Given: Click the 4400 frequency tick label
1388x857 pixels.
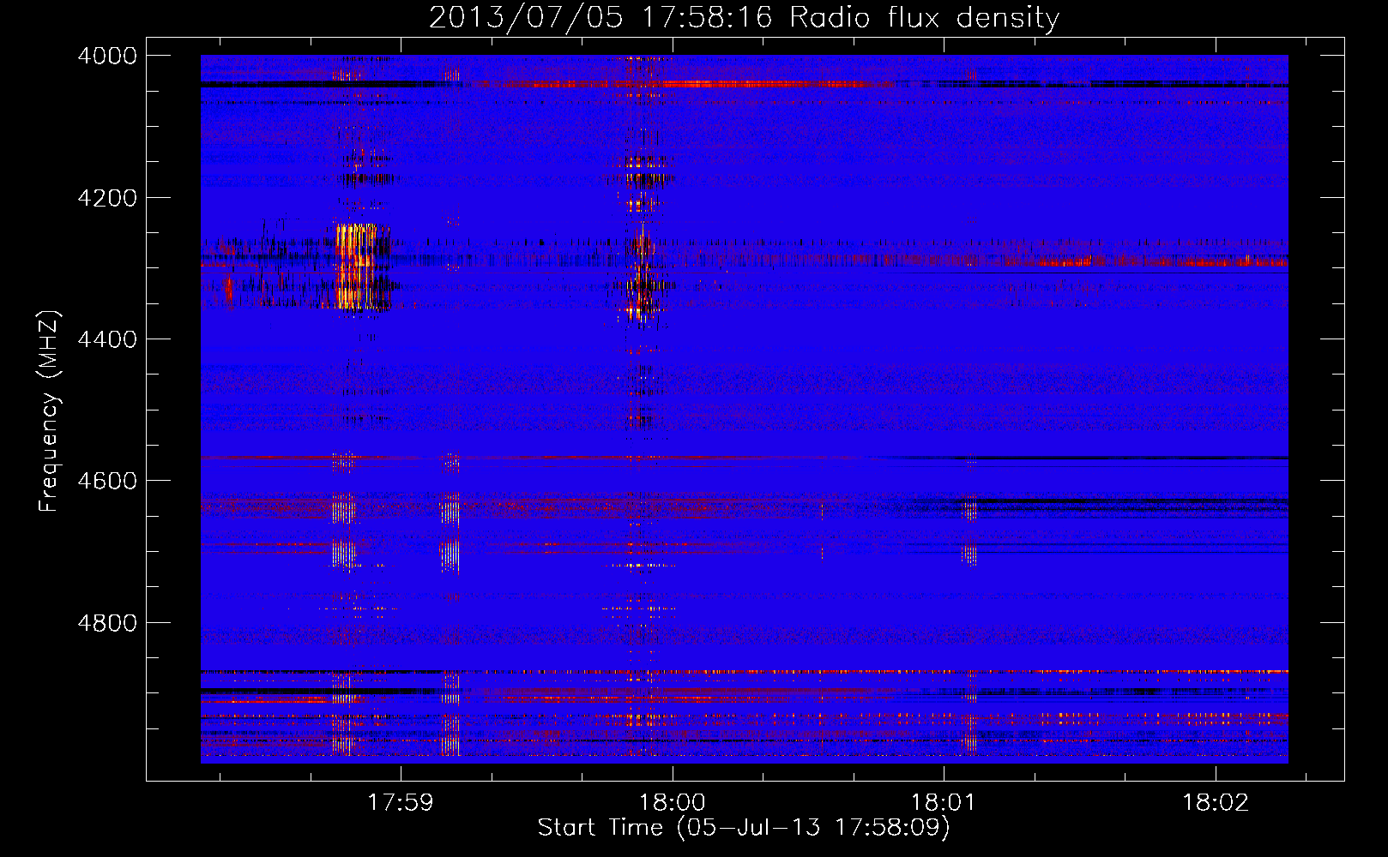Looking at the screenshot, I should pos(107,339).
